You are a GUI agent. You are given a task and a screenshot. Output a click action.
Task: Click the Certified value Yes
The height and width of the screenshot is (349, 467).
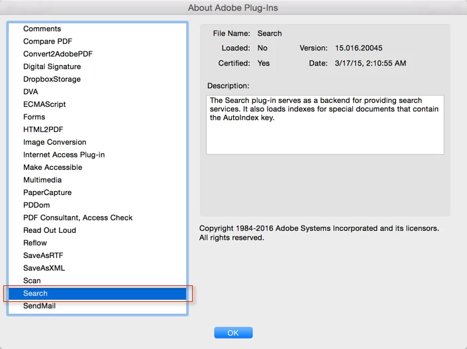(264, 63)
